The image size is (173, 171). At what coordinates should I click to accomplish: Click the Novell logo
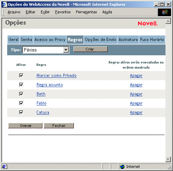[x=148, y=24]
